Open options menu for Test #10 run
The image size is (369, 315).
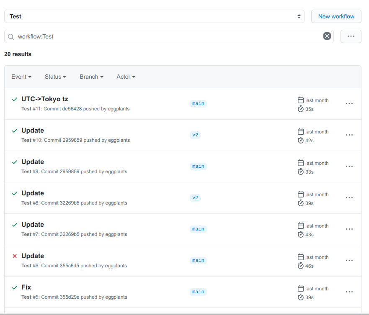(x=349, y=135)
